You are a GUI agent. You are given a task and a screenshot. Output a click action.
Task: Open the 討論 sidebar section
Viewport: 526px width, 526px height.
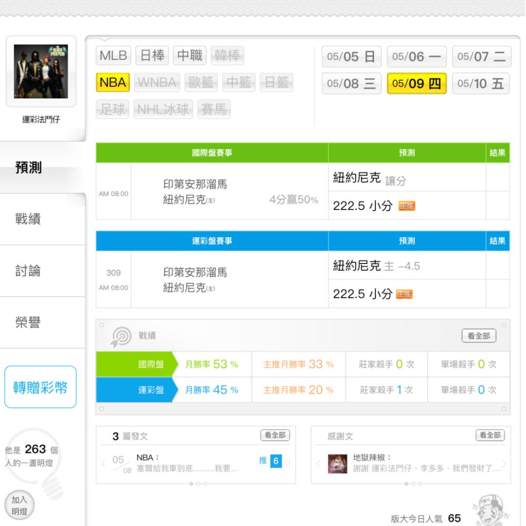pyautogui.click(x=42, y=271)
